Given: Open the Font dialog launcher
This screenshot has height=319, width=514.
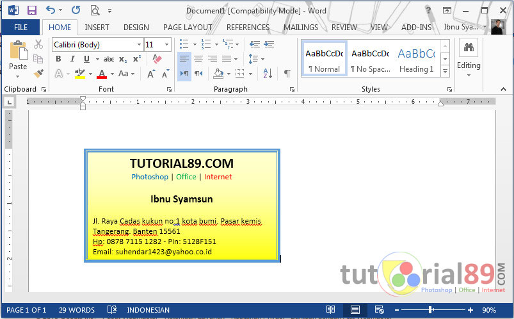Looking at the screenshot, I should pyautogui.click(x=169, y=89).
